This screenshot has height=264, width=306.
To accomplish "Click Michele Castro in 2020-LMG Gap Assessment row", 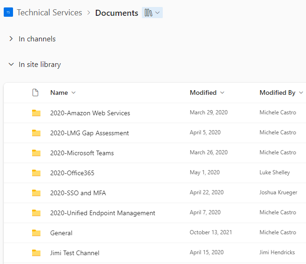I will 278,132.
